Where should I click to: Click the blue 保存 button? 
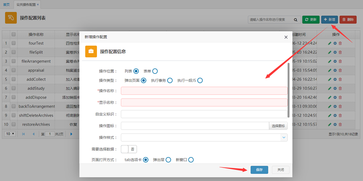[259, 170]
